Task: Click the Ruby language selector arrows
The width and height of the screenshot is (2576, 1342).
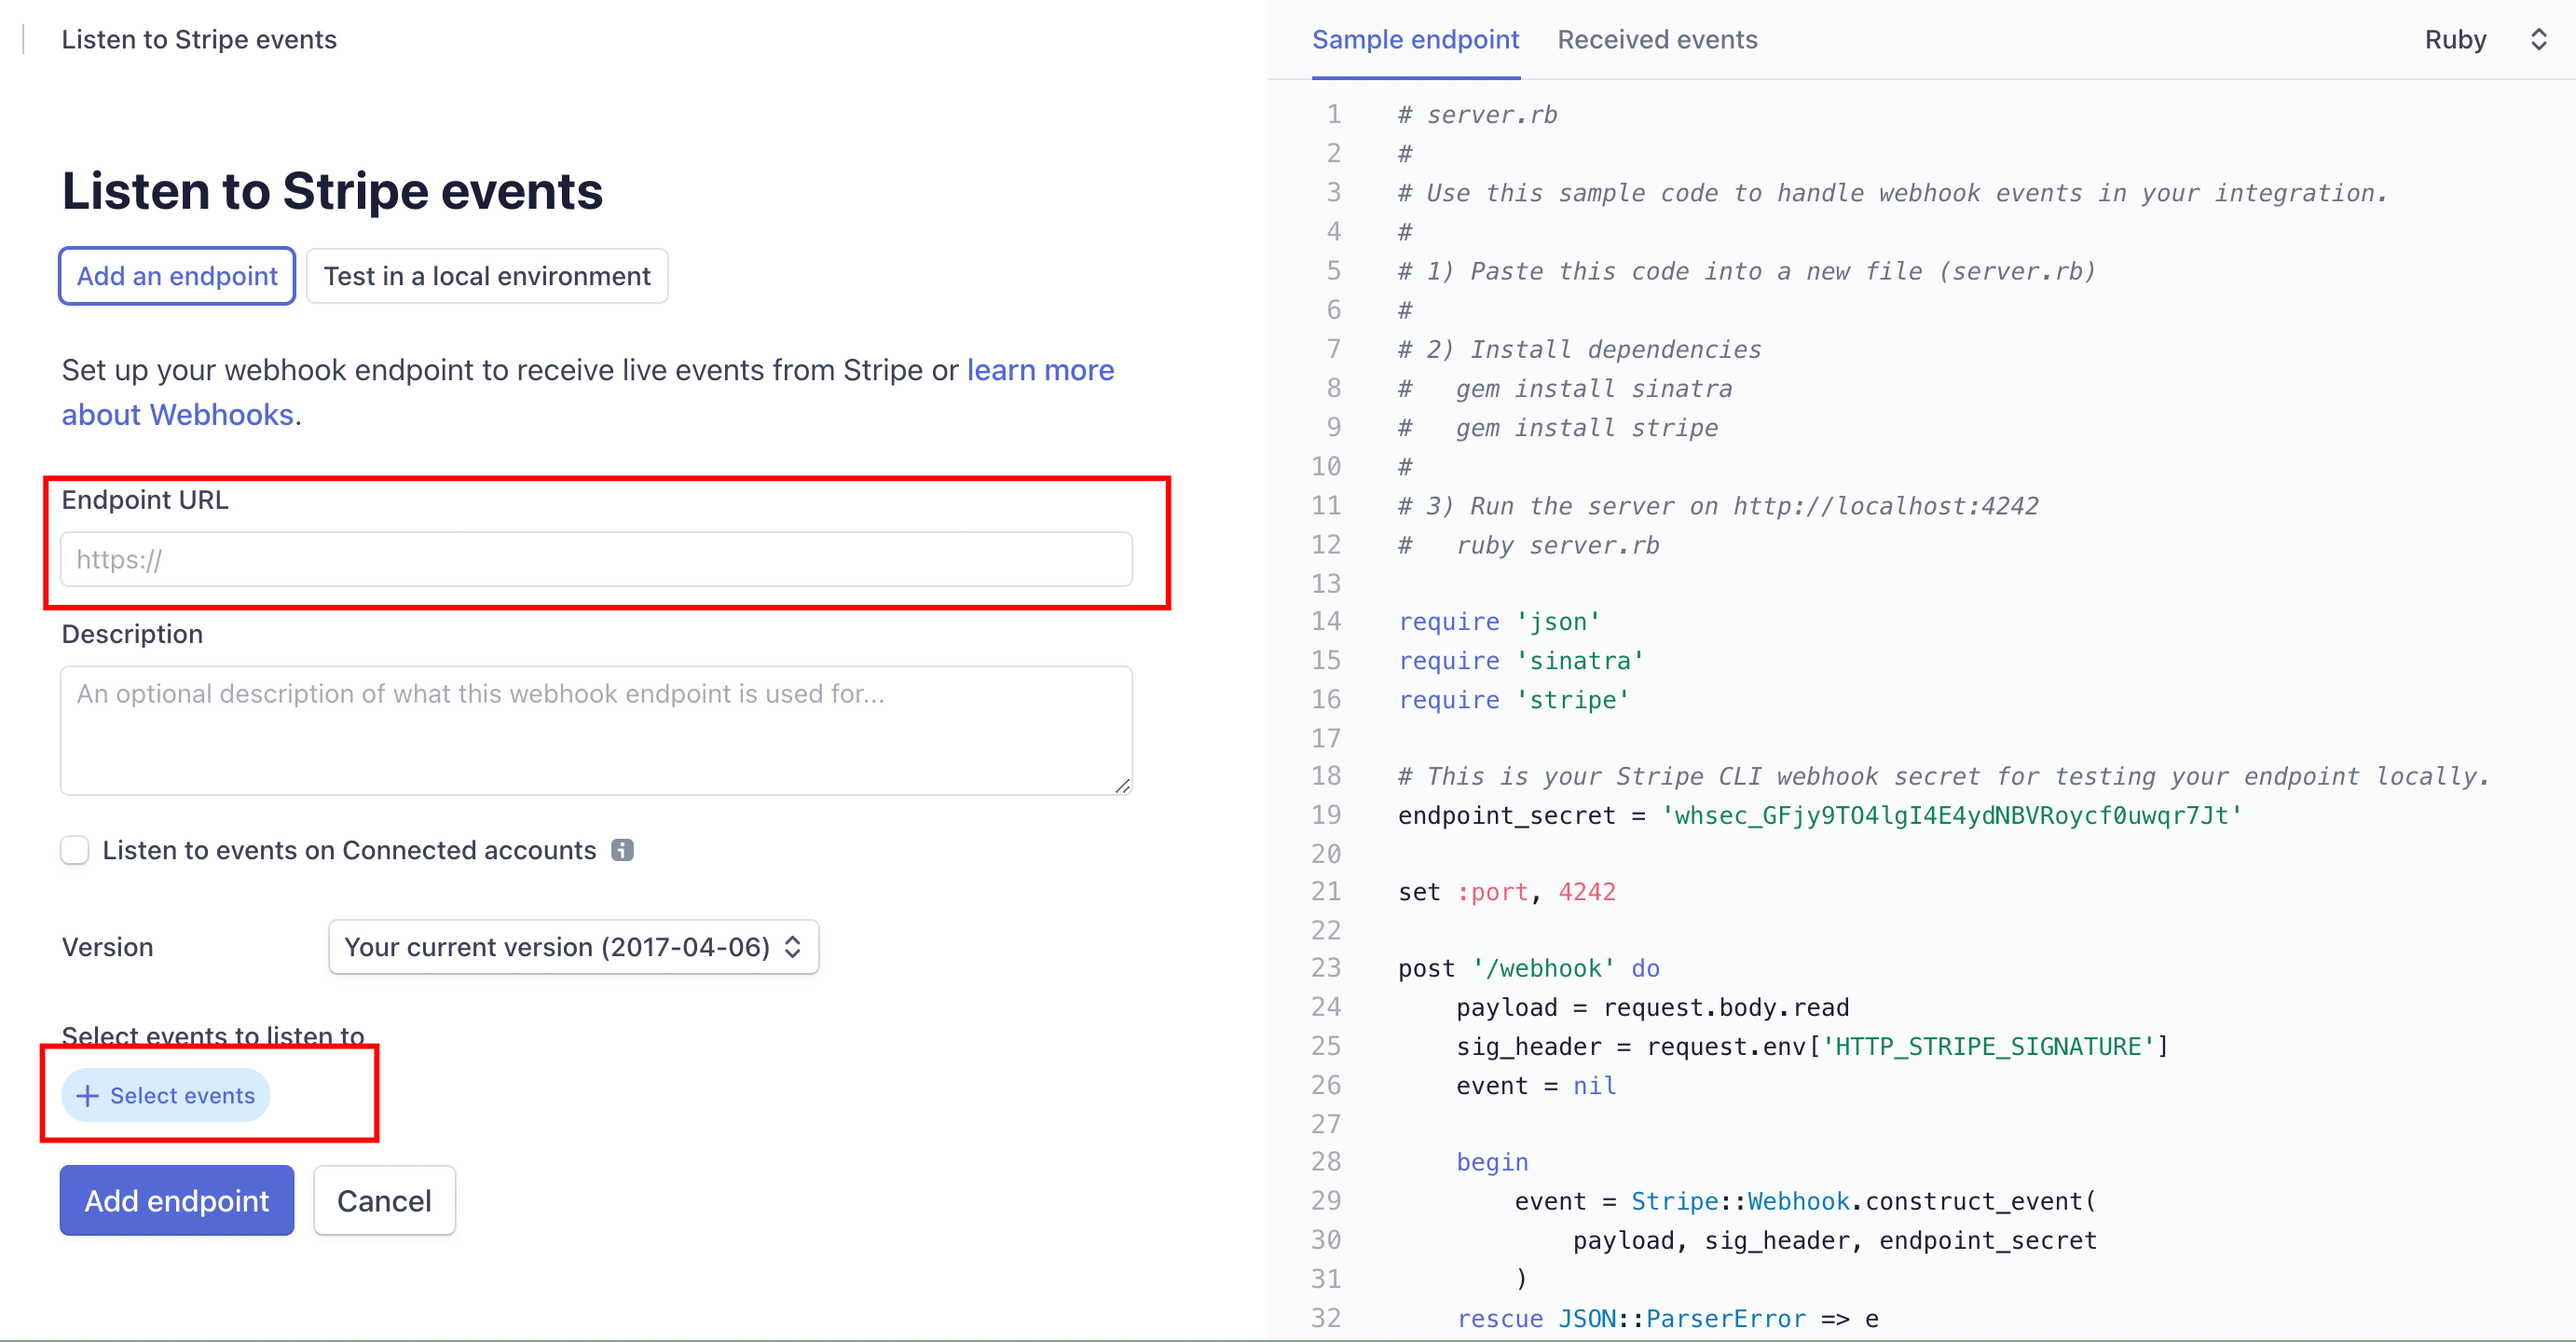Action: coord(2538,40)
